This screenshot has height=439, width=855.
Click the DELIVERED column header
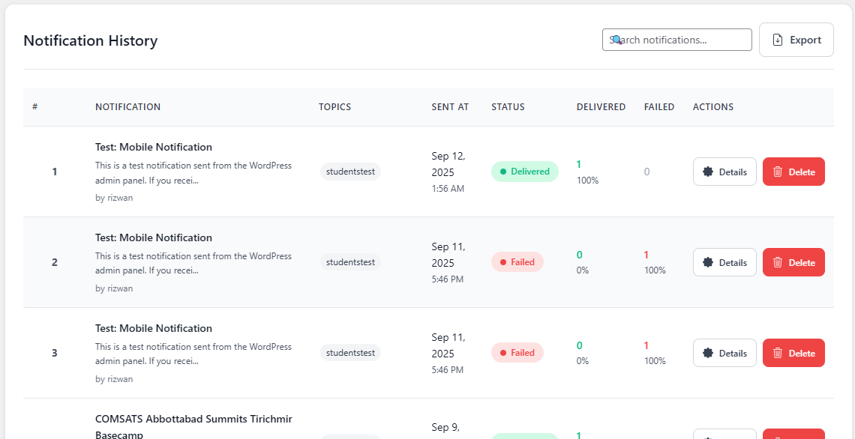click(601, 107)
